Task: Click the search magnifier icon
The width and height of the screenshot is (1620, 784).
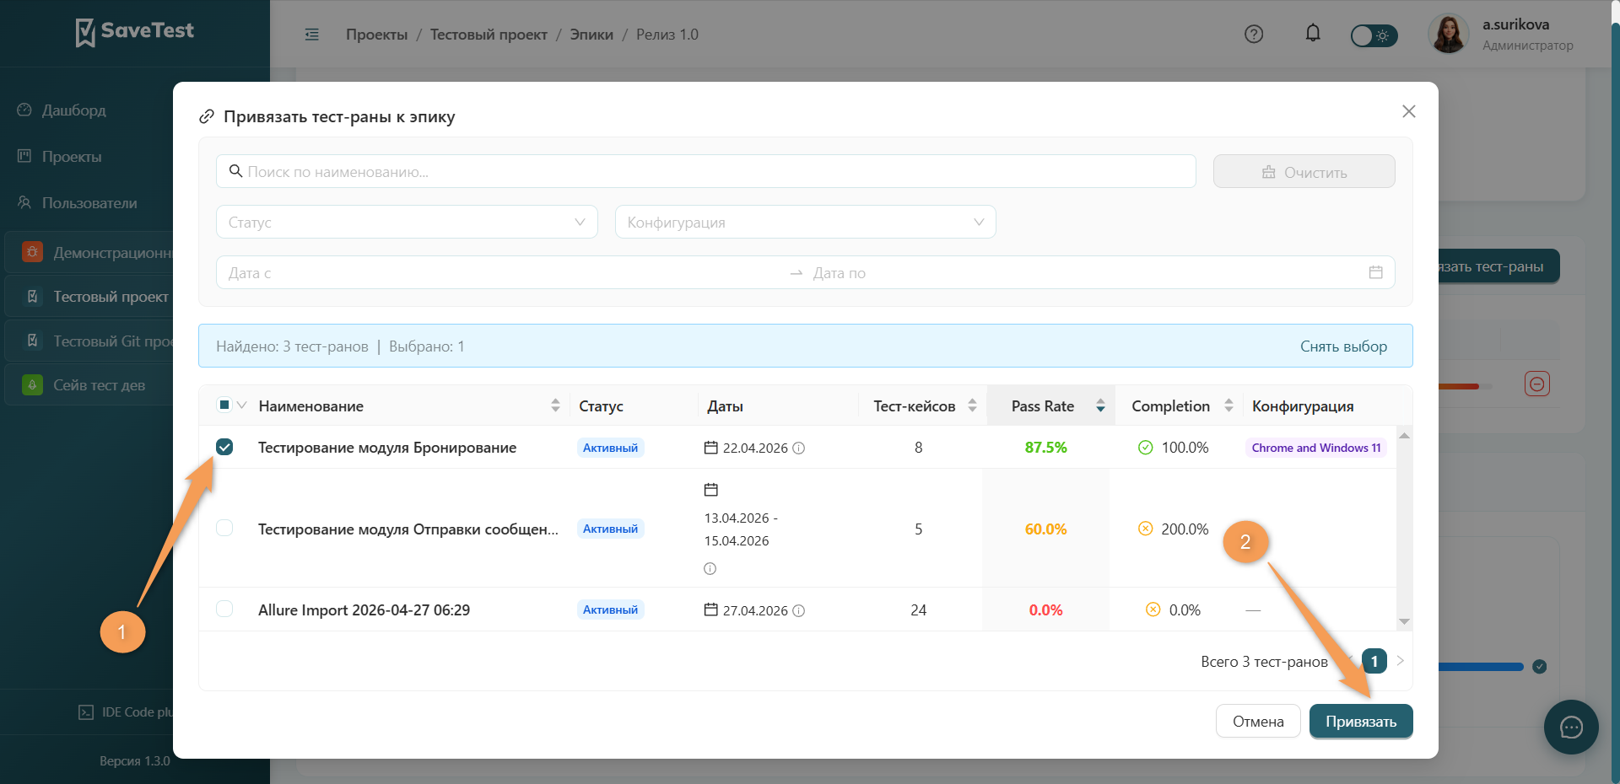Action: tap(236, 171)
